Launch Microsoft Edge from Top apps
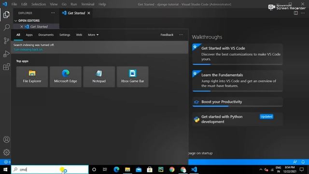This screenshot has width=309, height=174. click(66, 77)
